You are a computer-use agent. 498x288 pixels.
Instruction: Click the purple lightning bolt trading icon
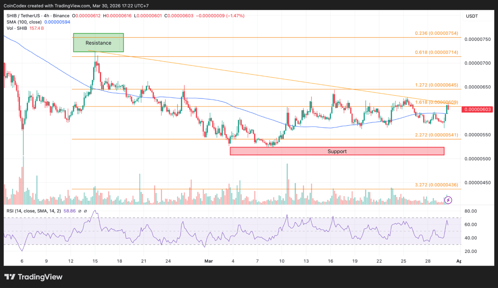tap(448, 200)
